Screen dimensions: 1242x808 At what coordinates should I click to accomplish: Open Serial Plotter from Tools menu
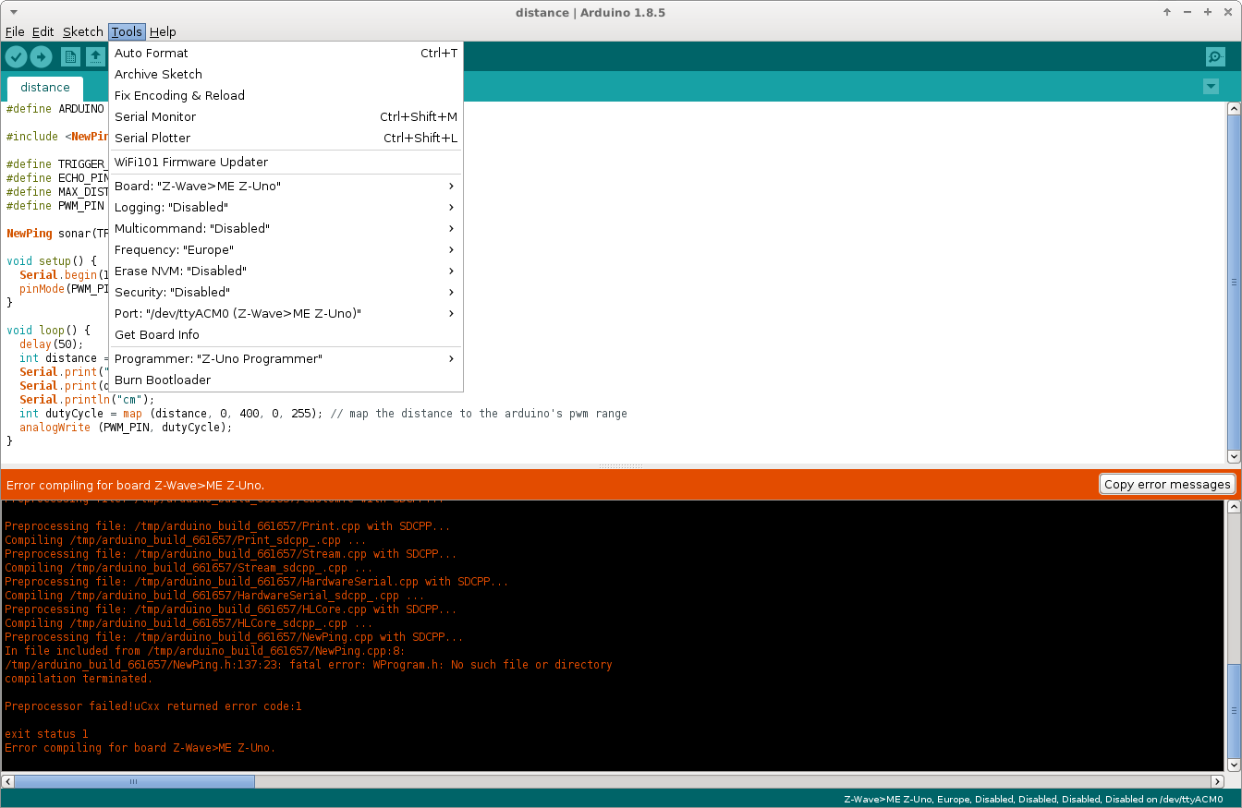286,139
